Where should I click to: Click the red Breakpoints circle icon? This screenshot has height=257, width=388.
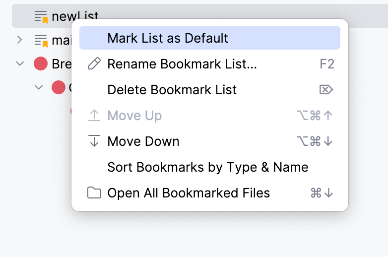(40, 64)
